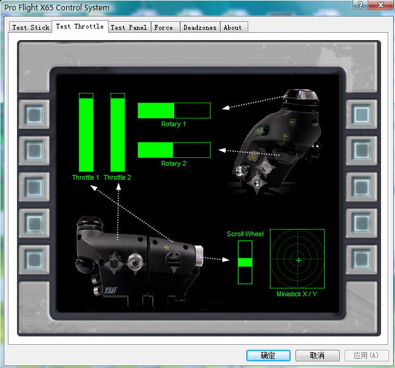This screenshot has height=368, width=395.
Task: Click the third right-side MFD square button
Action: pos(362,187)
